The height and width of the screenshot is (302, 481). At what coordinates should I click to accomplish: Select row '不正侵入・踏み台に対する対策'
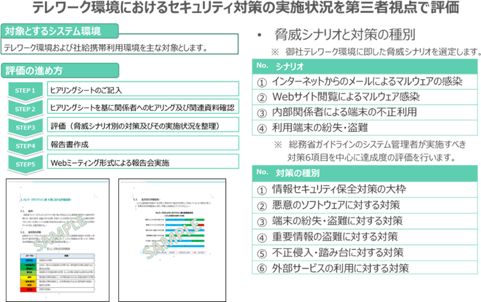(364, 253)
